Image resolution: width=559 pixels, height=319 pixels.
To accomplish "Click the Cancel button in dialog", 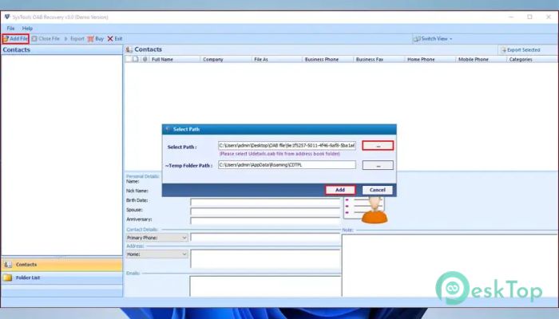I will [378, 190].
